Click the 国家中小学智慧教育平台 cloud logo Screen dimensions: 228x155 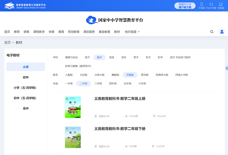click(x=115, y=20)
